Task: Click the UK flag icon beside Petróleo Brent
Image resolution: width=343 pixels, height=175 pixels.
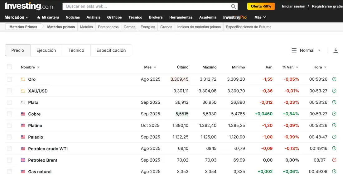Action: 23,160
